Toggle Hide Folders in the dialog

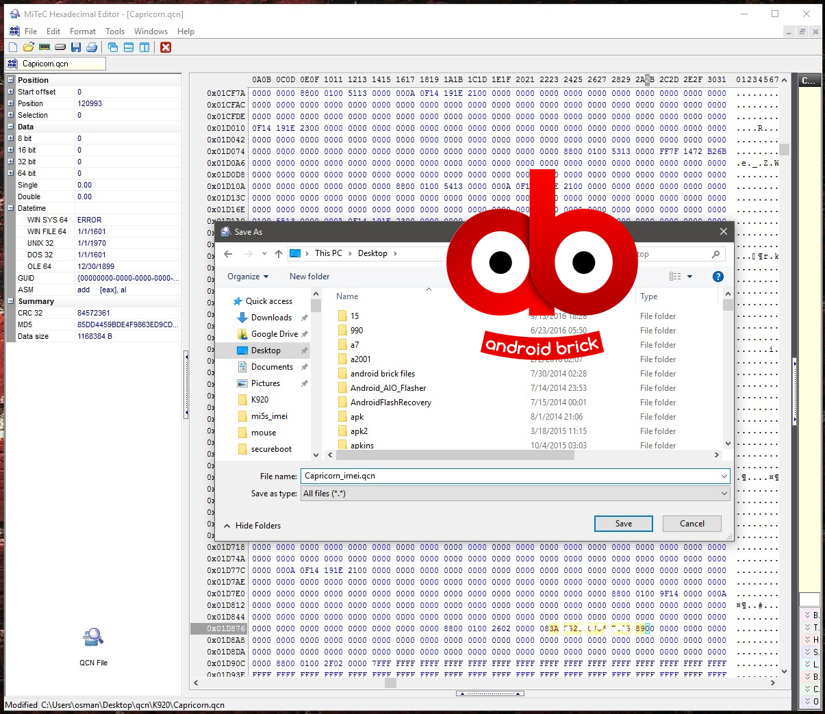point(252,526)
